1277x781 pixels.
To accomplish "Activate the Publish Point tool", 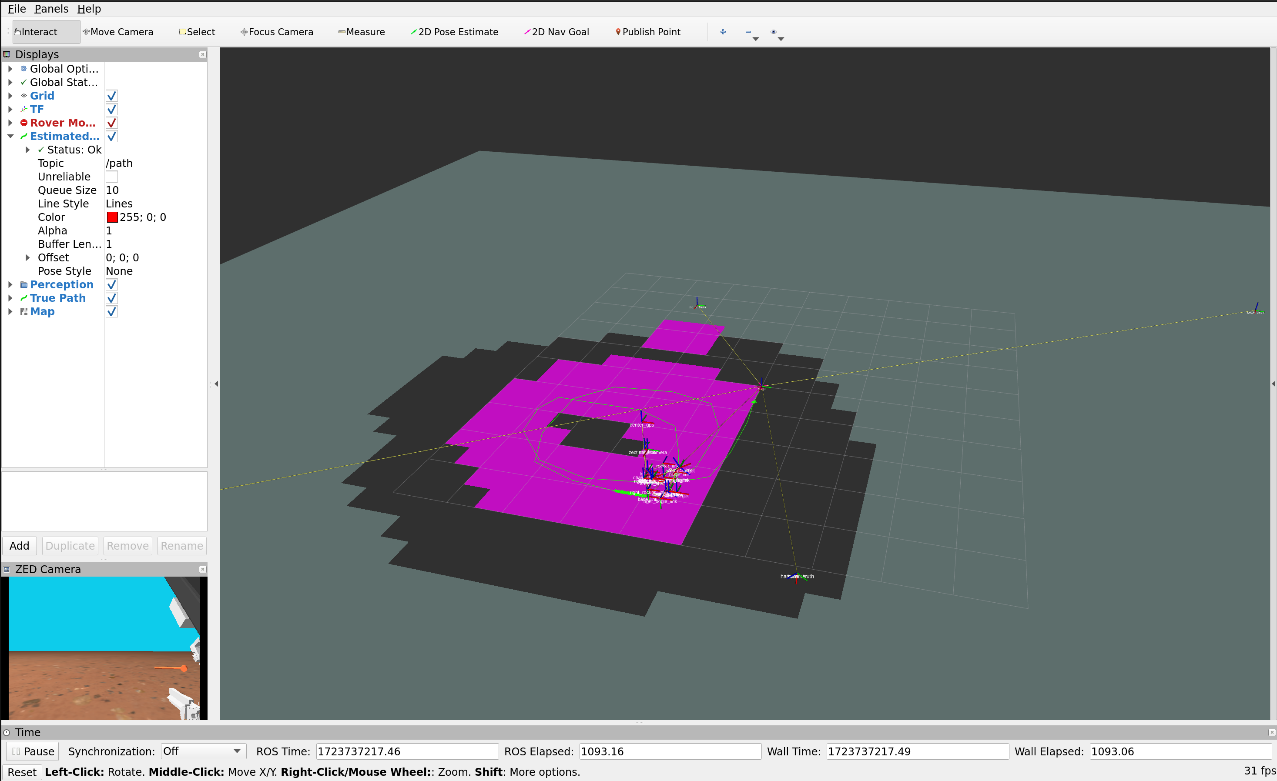I will tap(647, 32).
